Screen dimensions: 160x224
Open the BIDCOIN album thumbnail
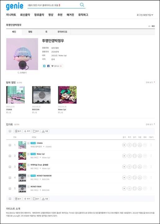pos(41,95)
